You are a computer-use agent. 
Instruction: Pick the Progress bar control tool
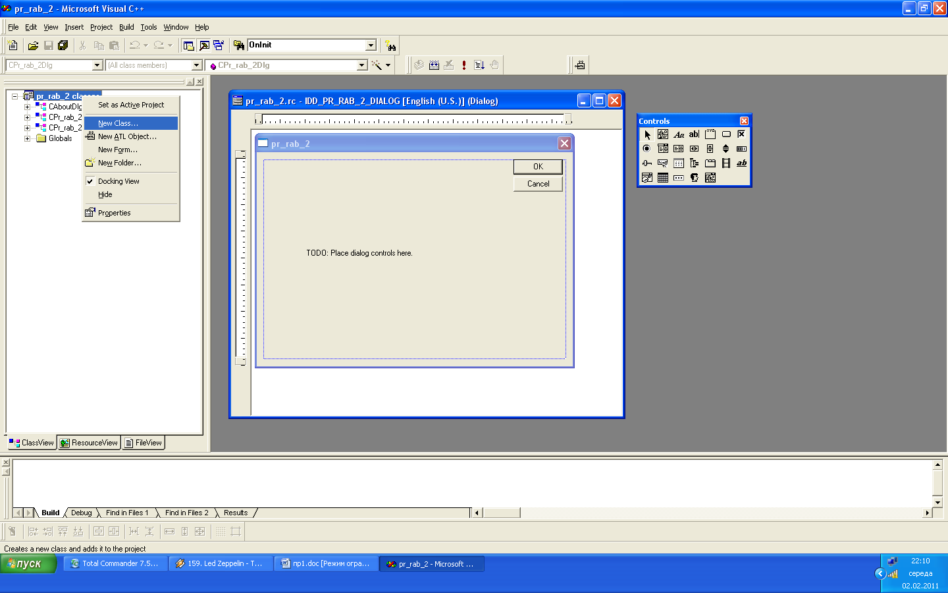[x=742, y=149]
